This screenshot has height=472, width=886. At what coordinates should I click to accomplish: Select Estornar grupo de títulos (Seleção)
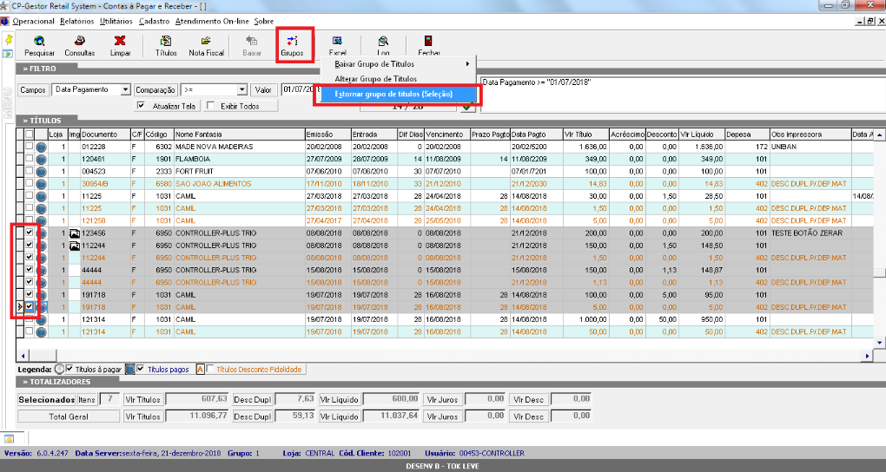[399, 95]
